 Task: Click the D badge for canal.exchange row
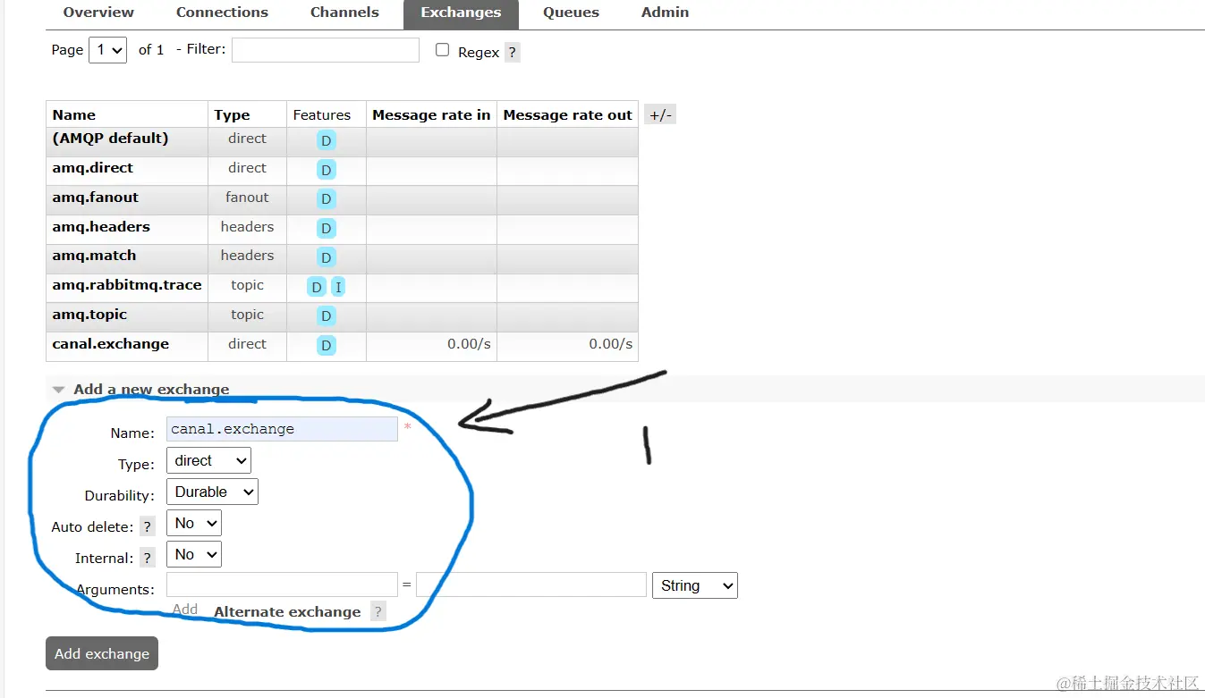click(326, 346)
